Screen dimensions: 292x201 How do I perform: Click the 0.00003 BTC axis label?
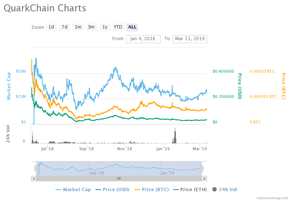262,71
